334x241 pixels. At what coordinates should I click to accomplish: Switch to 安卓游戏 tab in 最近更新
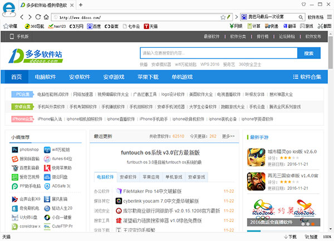pyautogui.click(x=197, y=177)
